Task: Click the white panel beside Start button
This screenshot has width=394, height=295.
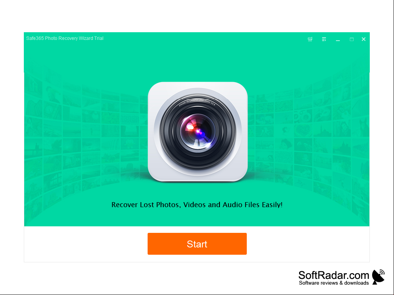Action: click(85, 244)
